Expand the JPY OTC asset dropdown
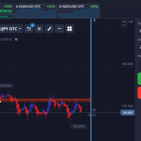The width and height of the screenshot is (141, 141). pyautogui.click(x=11, y=29)
